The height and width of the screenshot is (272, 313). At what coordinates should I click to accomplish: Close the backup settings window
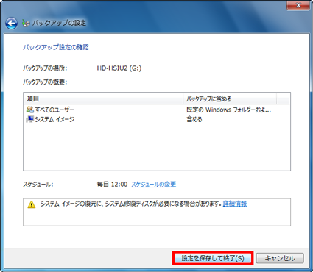tap(298, 5)
